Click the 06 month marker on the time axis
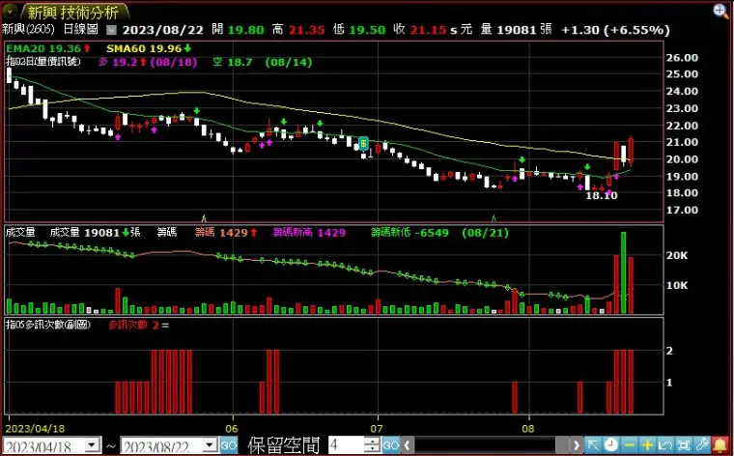Screen dimensions: 734x456 (231, 428)
